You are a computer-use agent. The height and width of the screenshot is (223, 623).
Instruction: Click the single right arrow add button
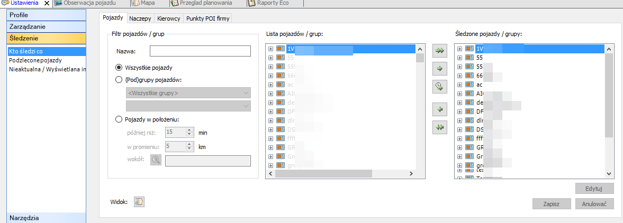(x=439, y=68)
